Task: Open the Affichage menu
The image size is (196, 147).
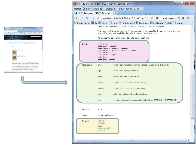Action: (x=97, y=9)
